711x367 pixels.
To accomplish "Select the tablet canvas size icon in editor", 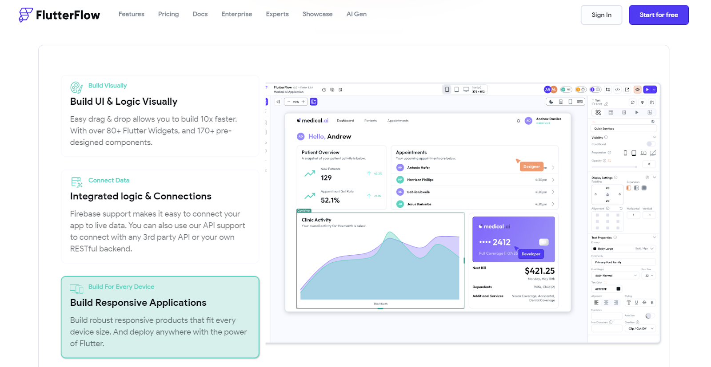I will [x=456, y=90].
